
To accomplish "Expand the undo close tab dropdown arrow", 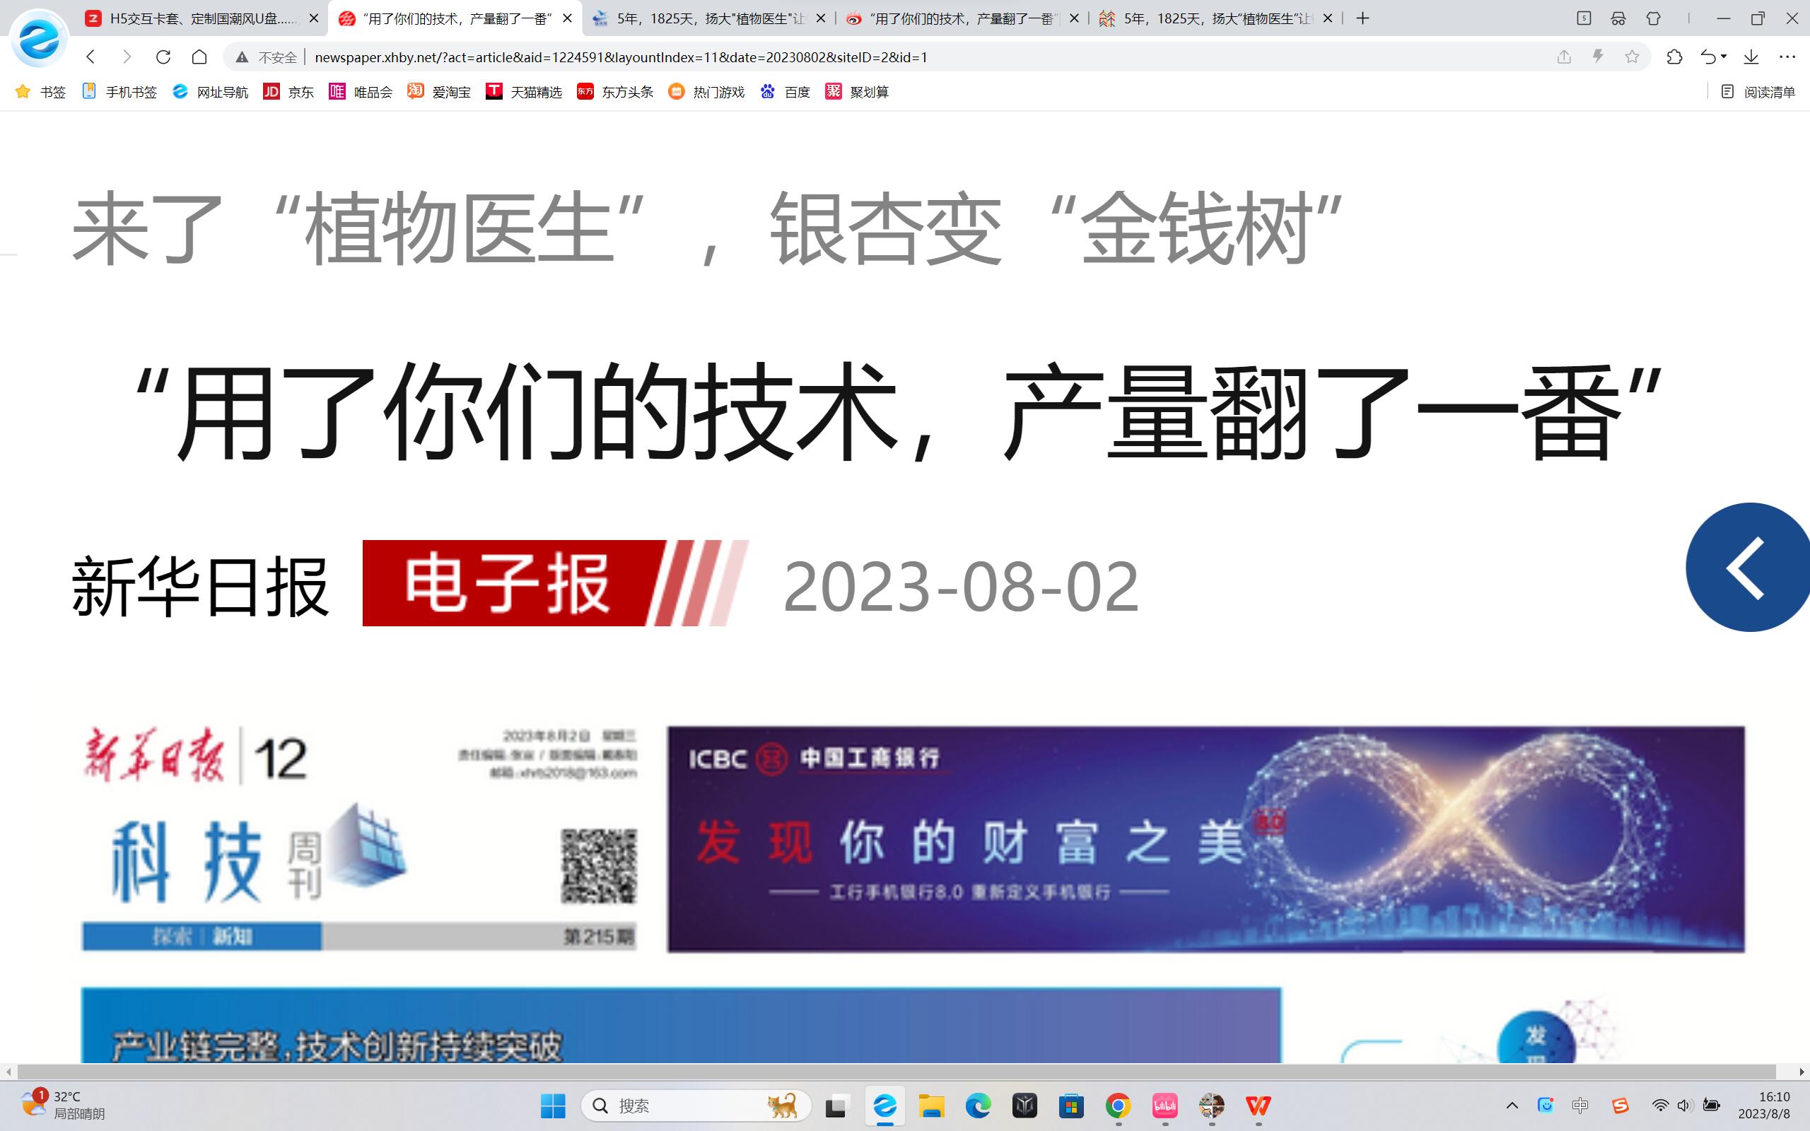I will 1724,57.
